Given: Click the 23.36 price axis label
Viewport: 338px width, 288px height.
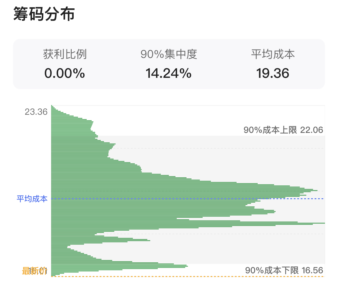Looking at the screenshot, I should [x=36, y=112].
